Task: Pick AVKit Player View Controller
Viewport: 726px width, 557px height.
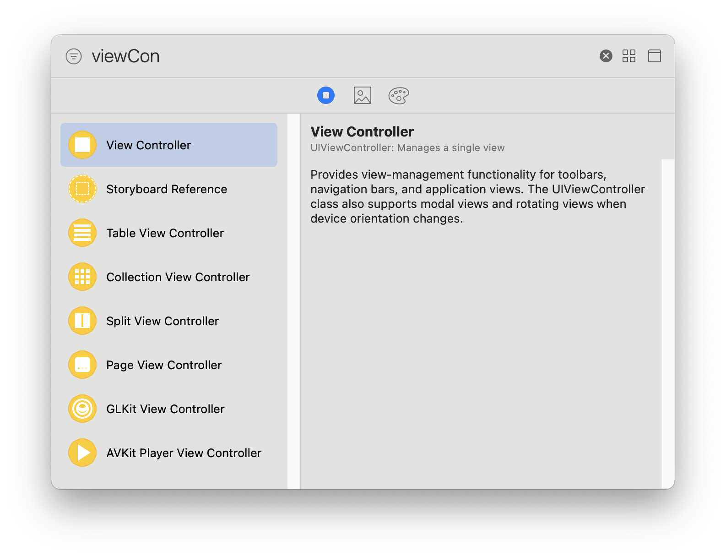Action: pos(169,453)
